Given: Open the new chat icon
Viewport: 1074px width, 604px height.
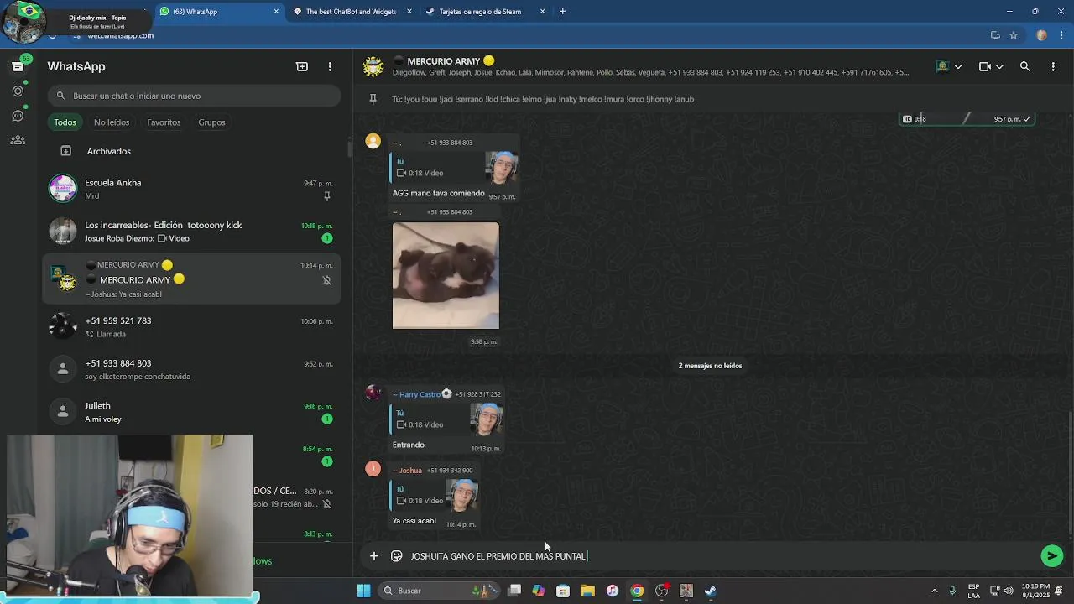Looking at the screenshot, I should pyautogui.click(x=302, y=66).
